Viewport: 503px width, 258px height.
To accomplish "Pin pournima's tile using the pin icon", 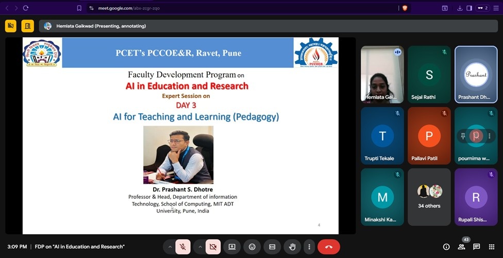I will (463, 136).
